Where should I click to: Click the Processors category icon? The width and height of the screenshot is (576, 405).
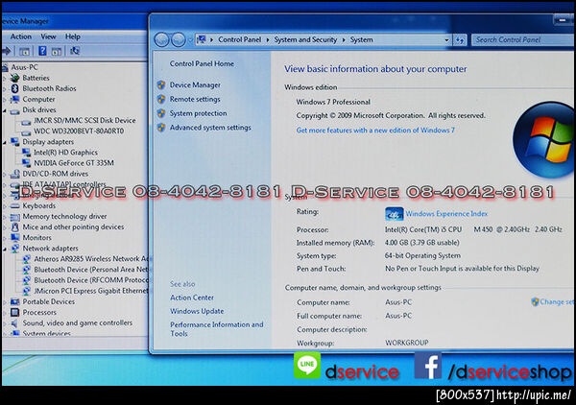pos(15,313)
